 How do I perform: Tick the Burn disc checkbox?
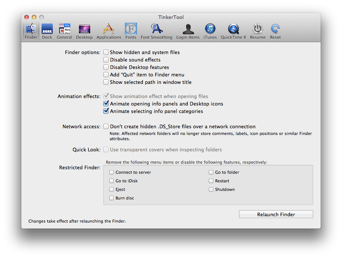[x=112, y=198]
